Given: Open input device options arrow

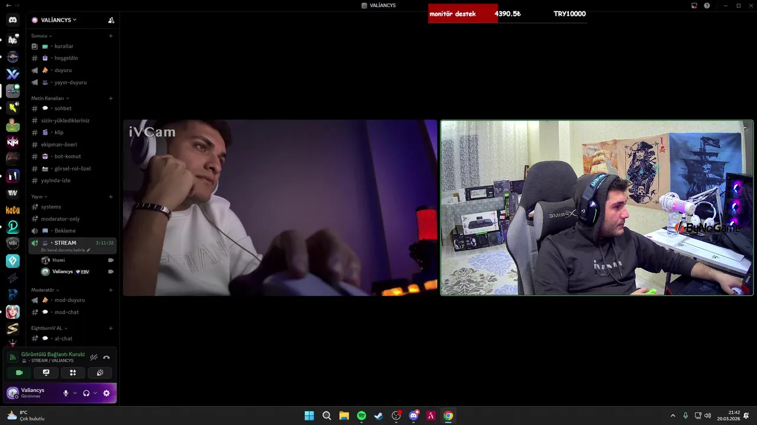Looking at the screenshot, I should point(75,393).
